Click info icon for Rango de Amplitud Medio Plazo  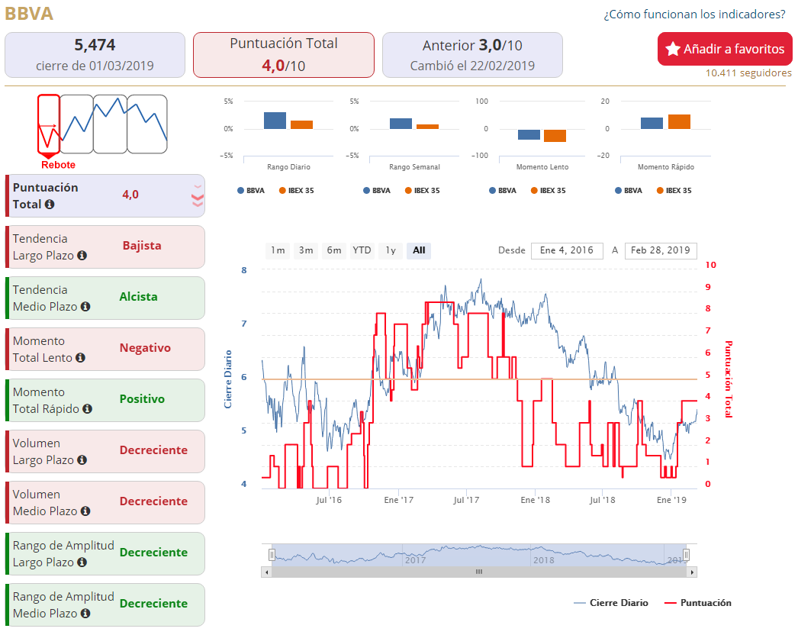coord(85,614)
